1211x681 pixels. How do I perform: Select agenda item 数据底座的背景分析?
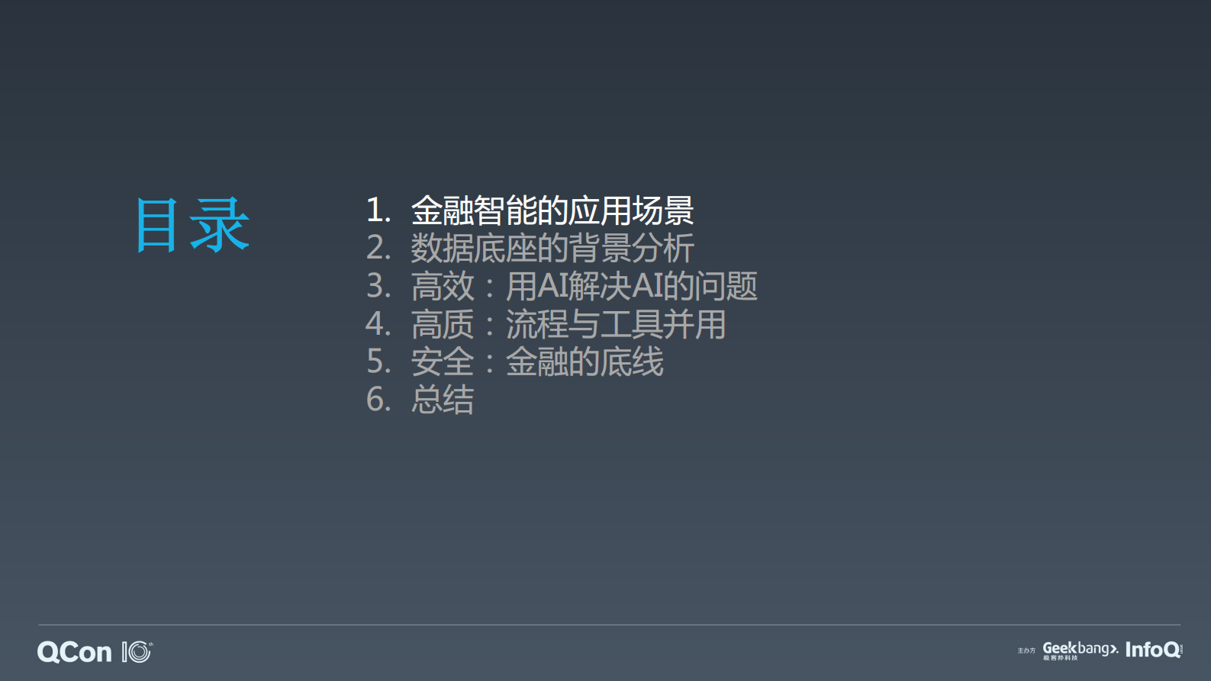(552, 249)
